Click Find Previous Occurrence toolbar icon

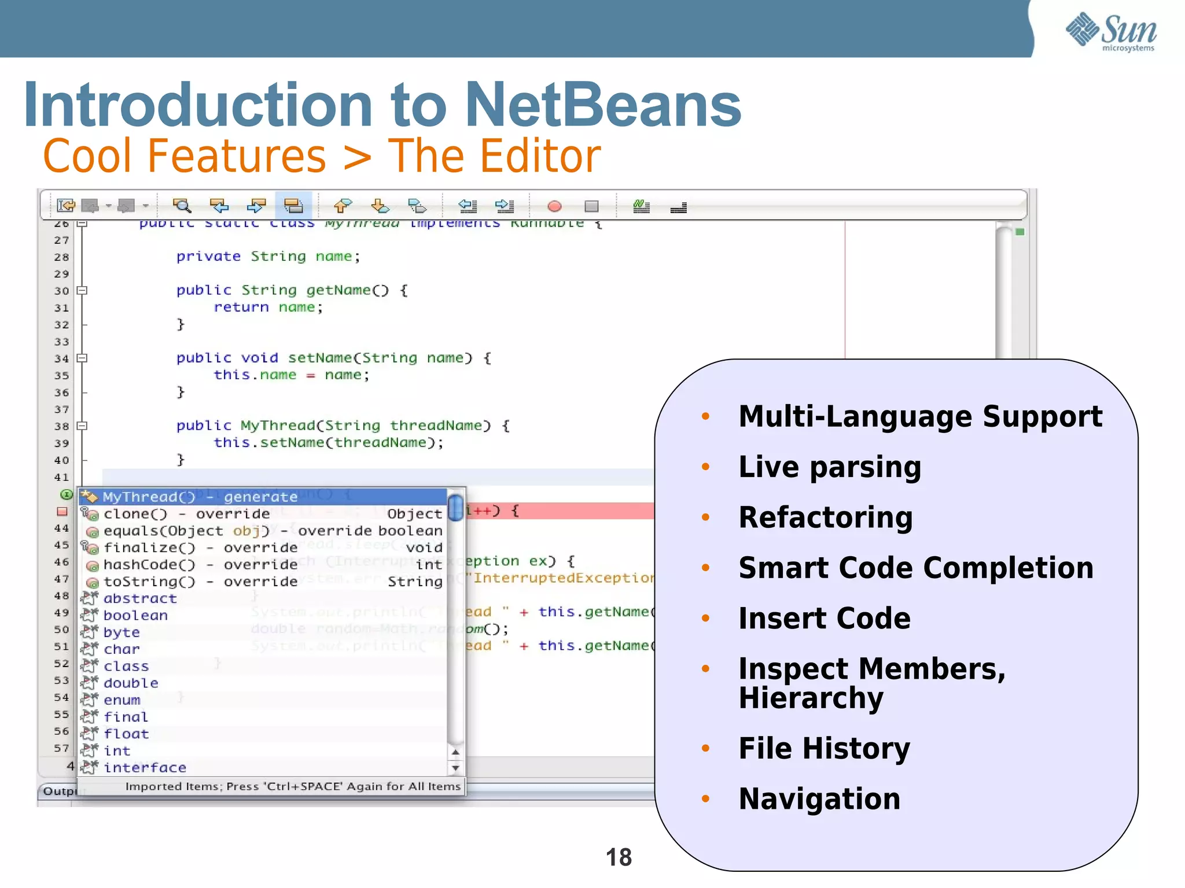coord(219,205)
